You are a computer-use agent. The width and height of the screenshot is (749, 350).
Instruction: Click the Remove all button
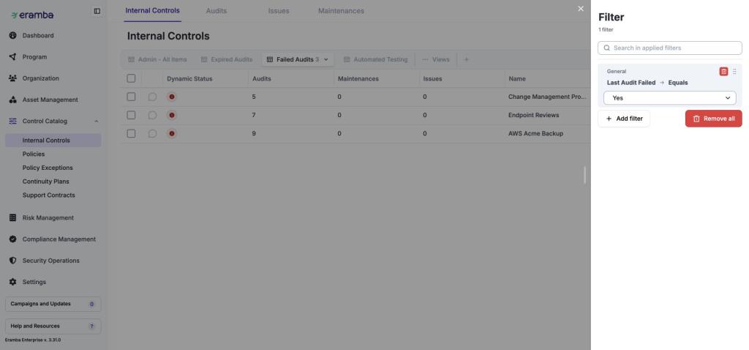714,119
